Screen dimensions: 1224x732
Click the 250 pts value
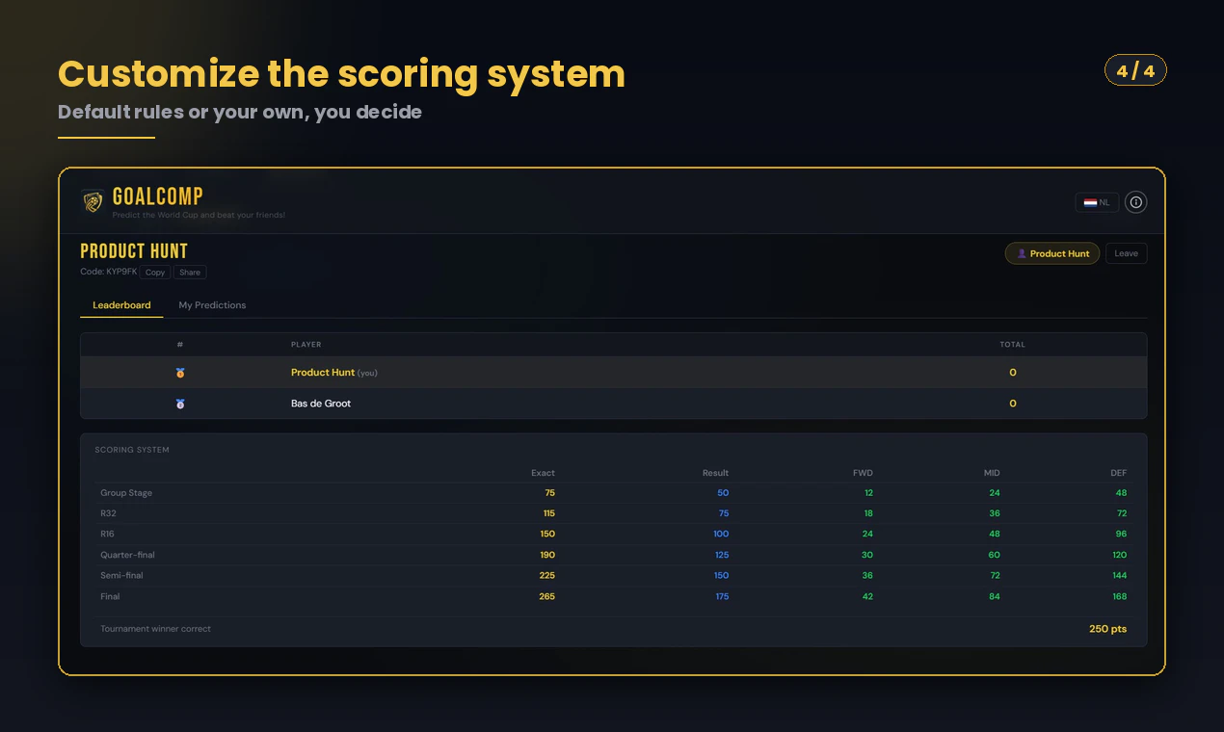click(1107, 629)
